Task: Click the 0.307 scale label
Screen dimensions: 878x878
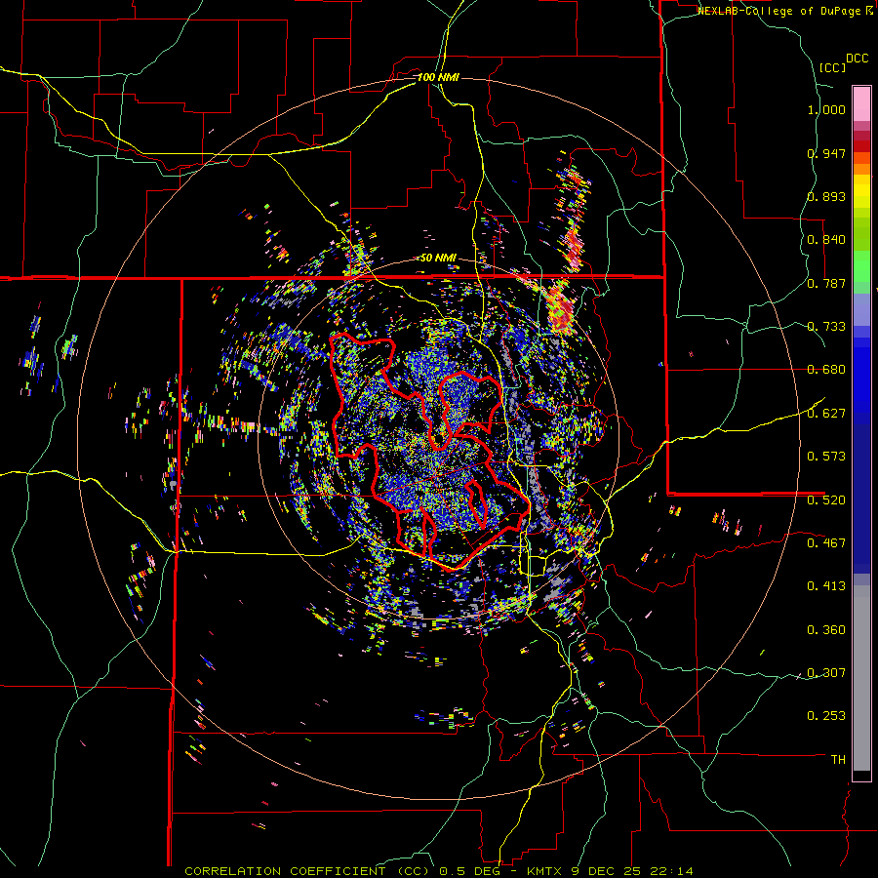Action: [826, 673]
